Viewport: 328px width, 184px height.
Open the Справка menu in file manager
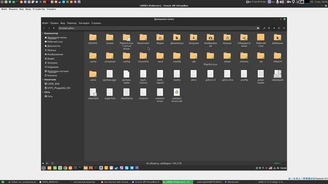tap(96, 23)
